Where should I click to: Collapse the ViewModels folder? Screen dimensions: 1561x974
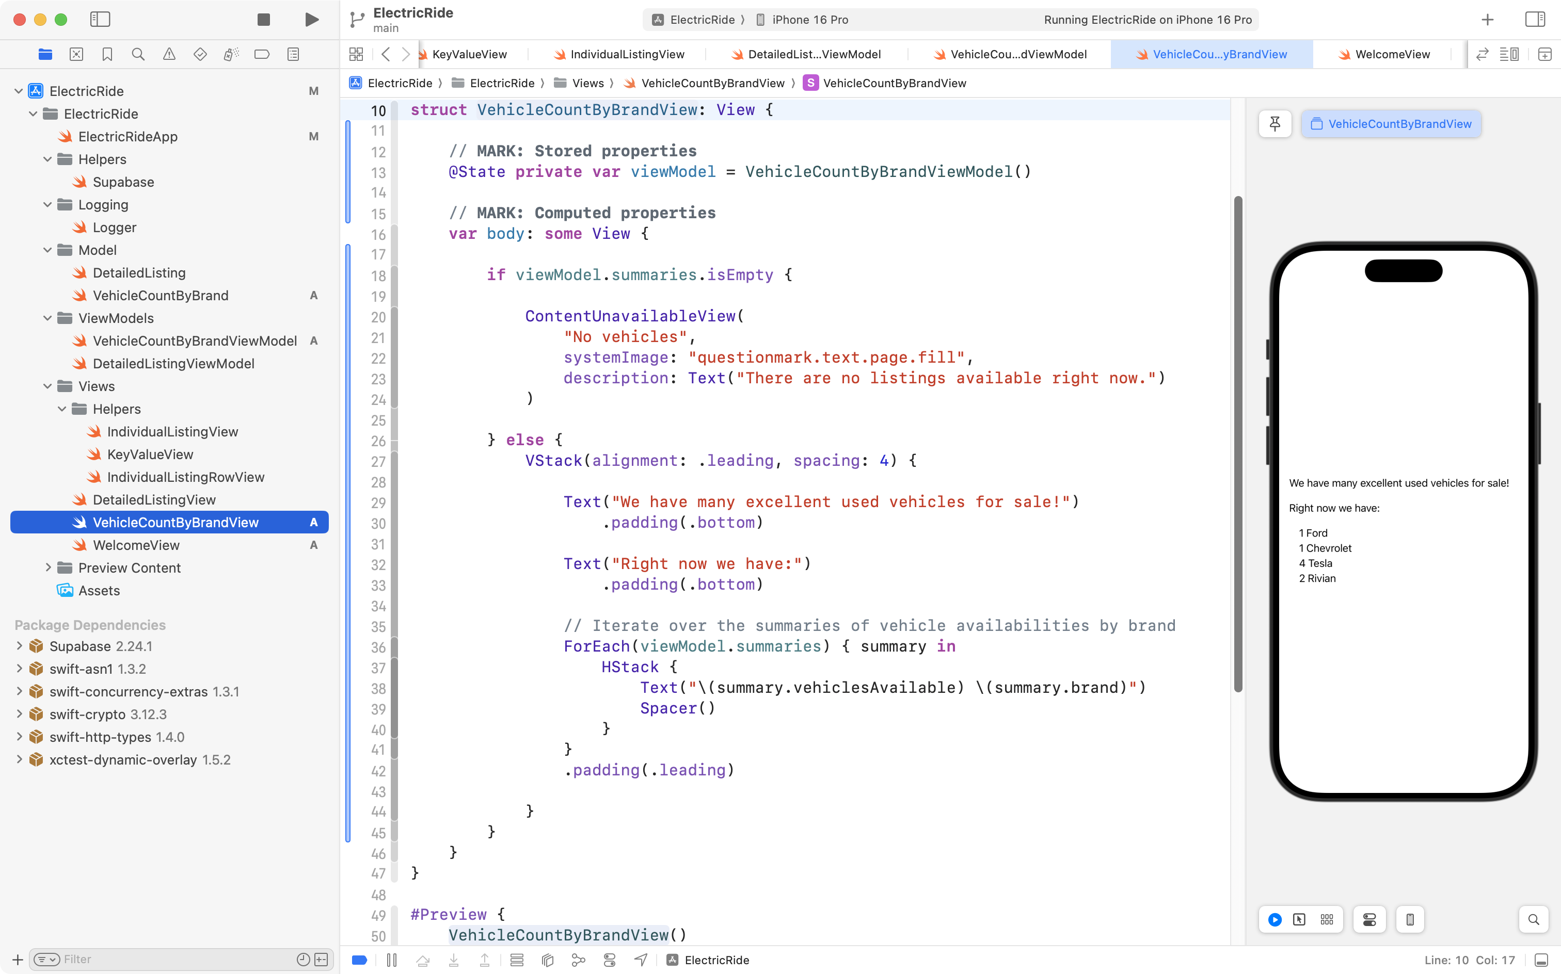pyautogui.click(x=47, y=318)
